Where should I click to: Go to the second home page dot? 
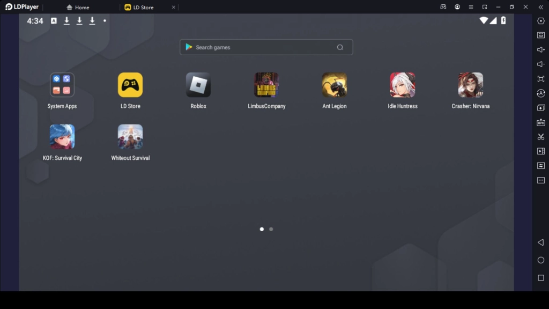point(271,229)
